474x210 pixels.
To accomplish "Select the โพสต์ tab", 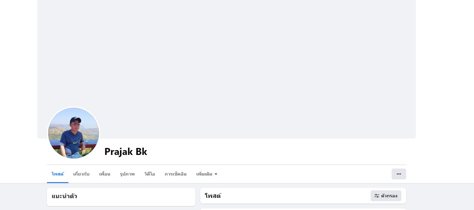I will pyautogui.click(x=58, y=174).
